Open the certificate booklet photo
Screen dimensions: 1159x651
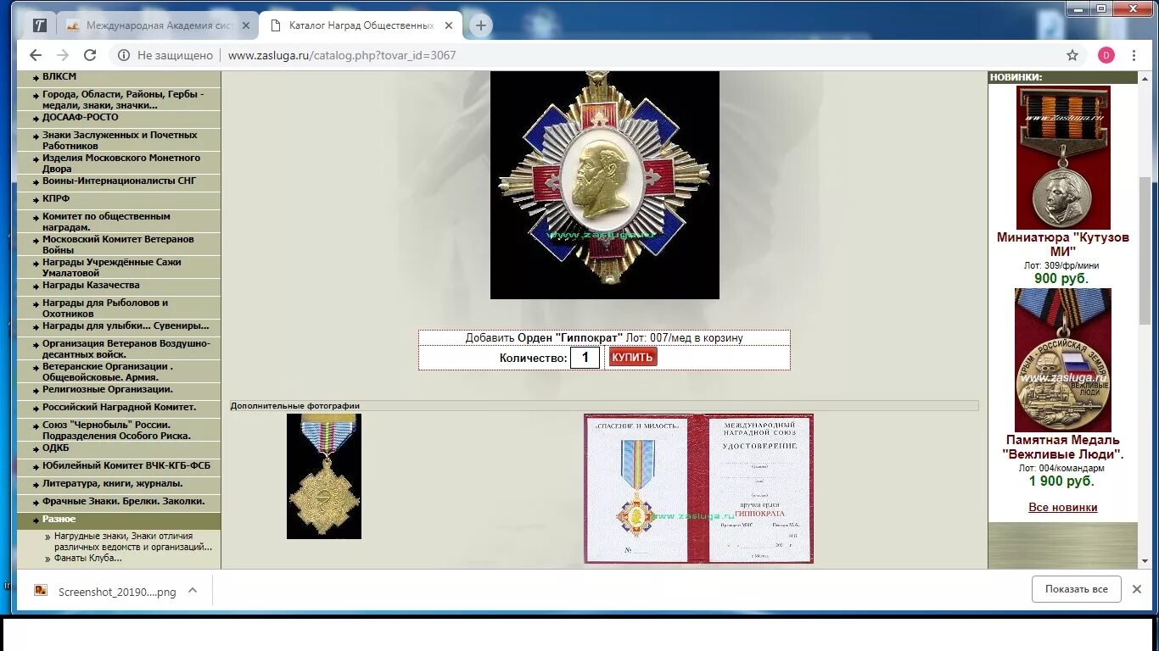[698, 488]
